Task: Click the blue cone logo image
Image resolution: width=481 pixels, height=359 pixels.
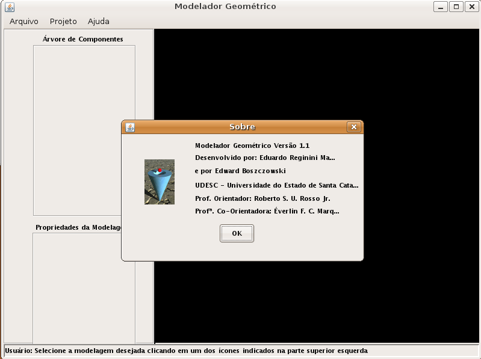Action: click(160, 182)
